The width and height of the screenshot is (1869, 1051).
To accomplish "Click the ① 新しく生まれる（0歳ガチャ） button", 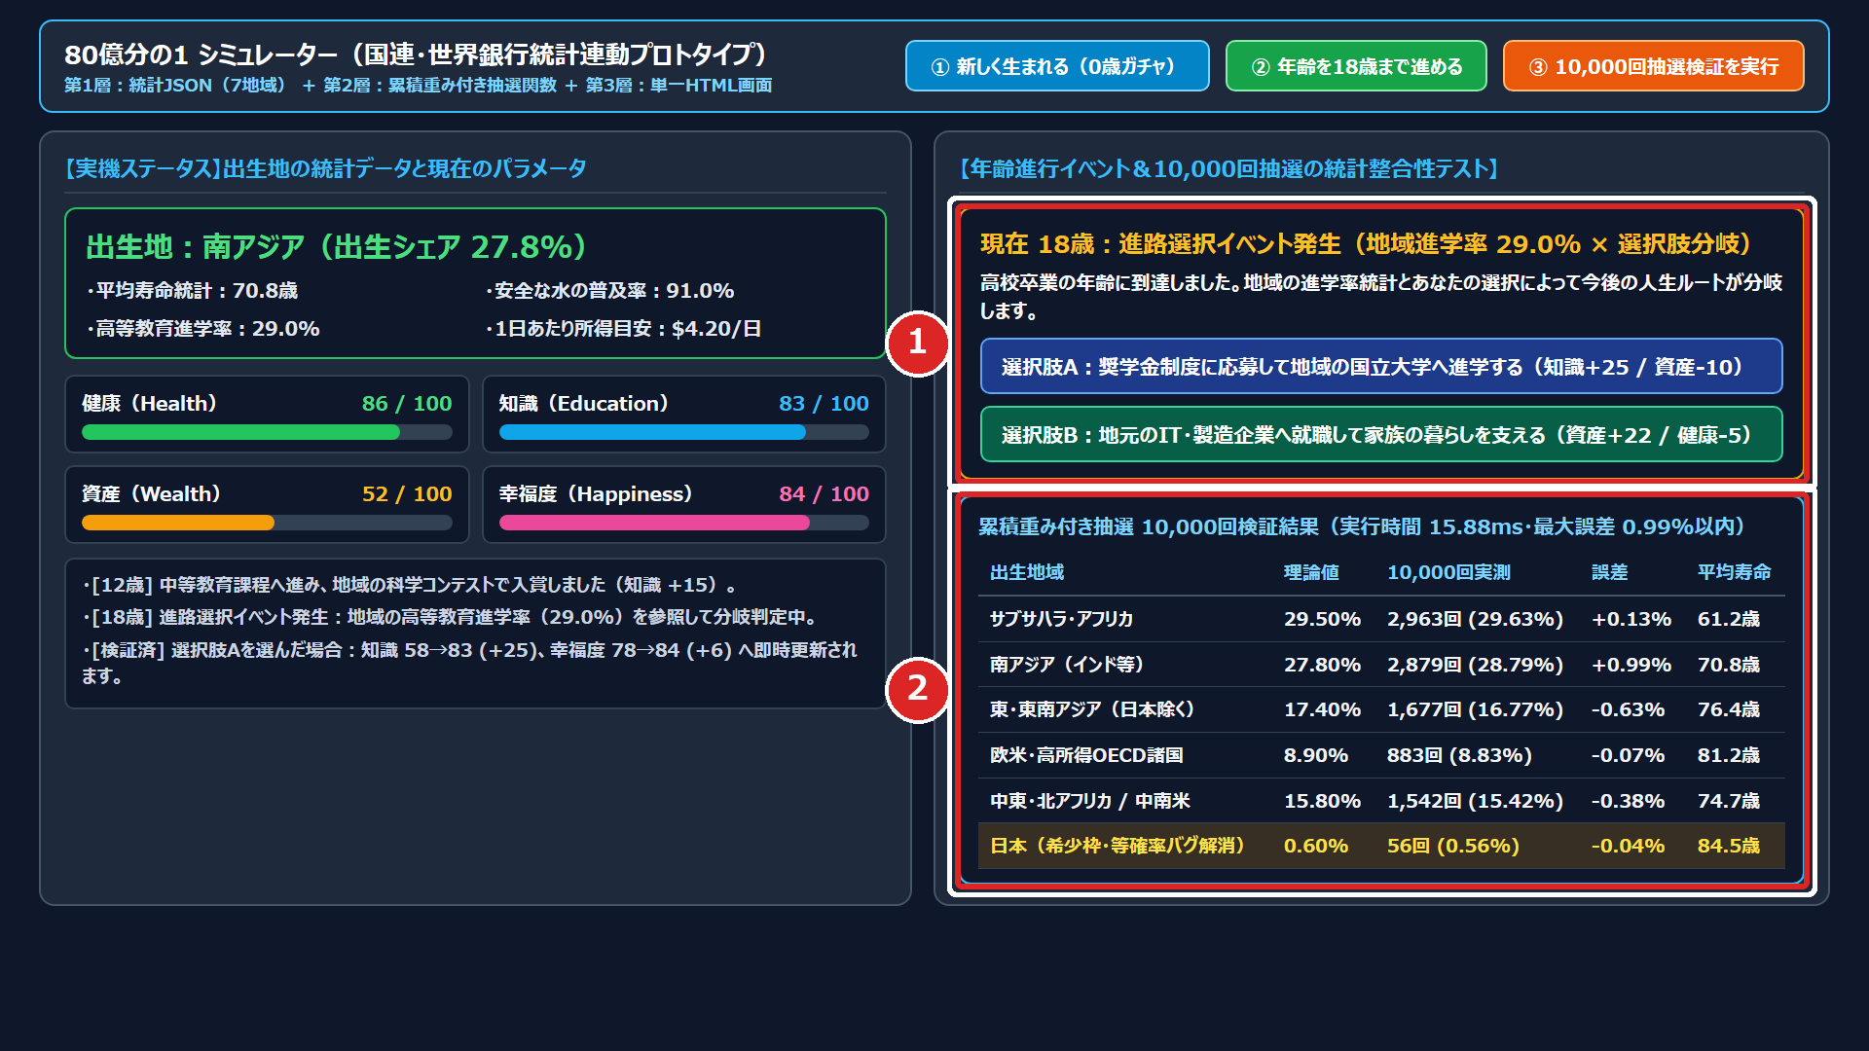I will click(x=1057, y=66).
